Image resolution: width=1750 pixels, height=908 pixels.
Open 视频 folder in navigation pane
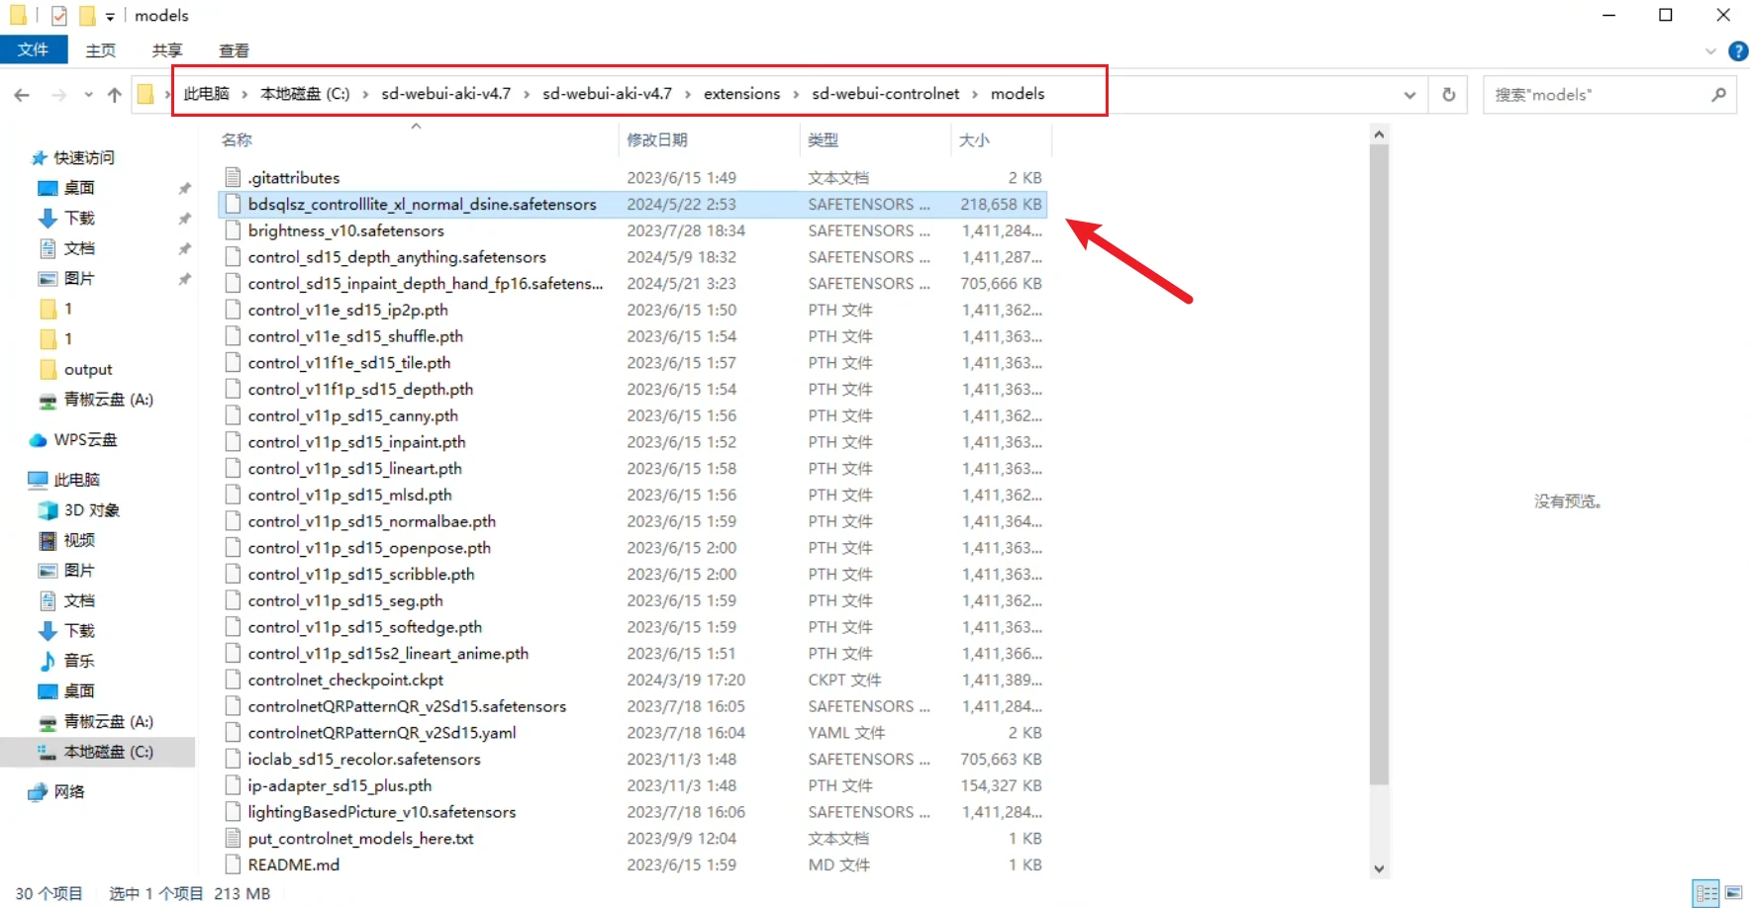[79, 540]
